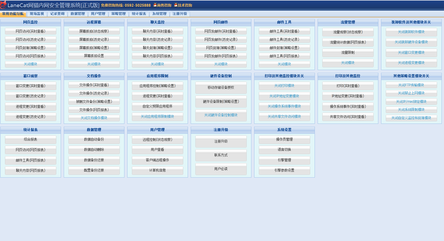Disable web monitoring via 关闭模块 in 网页监控
The image size is (444, 241).
coord(30,64)
